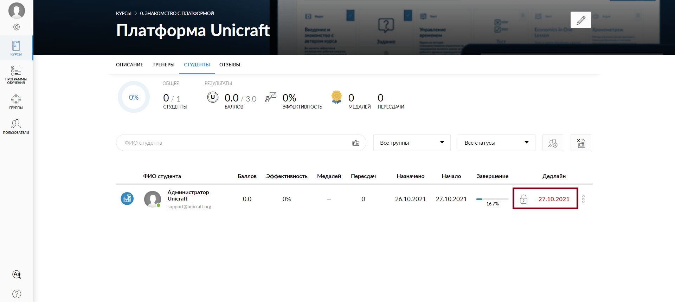
Task: Open the glossary search Aa icon
Action: tap(17, 274)
